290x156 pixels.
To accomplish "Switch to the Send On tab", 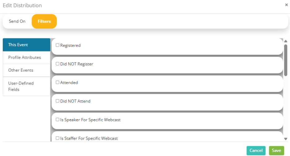I will click(x=17, y=21).
